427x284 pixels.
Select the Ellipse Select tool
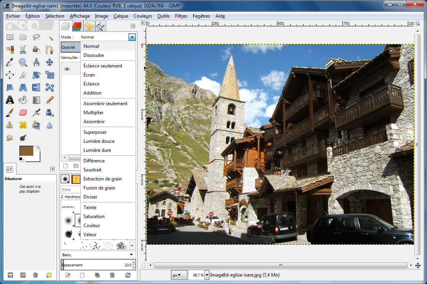[23, 37]
